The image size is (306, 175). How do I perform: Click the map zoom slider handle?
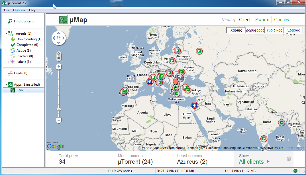58,109
